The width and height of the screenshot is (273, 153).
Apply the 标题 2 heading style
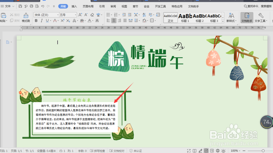200,17
